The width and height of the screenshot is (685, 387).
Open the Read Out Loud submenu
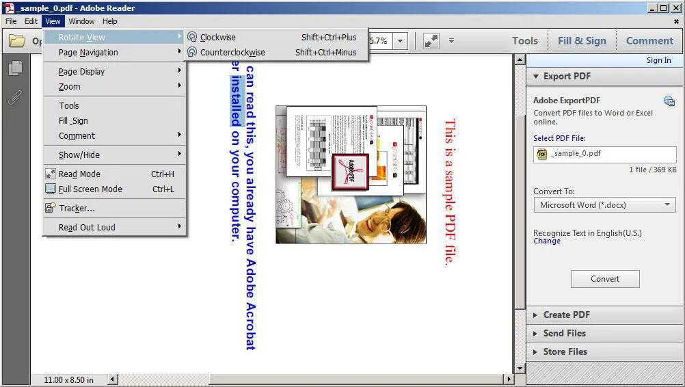click(115, 227)
